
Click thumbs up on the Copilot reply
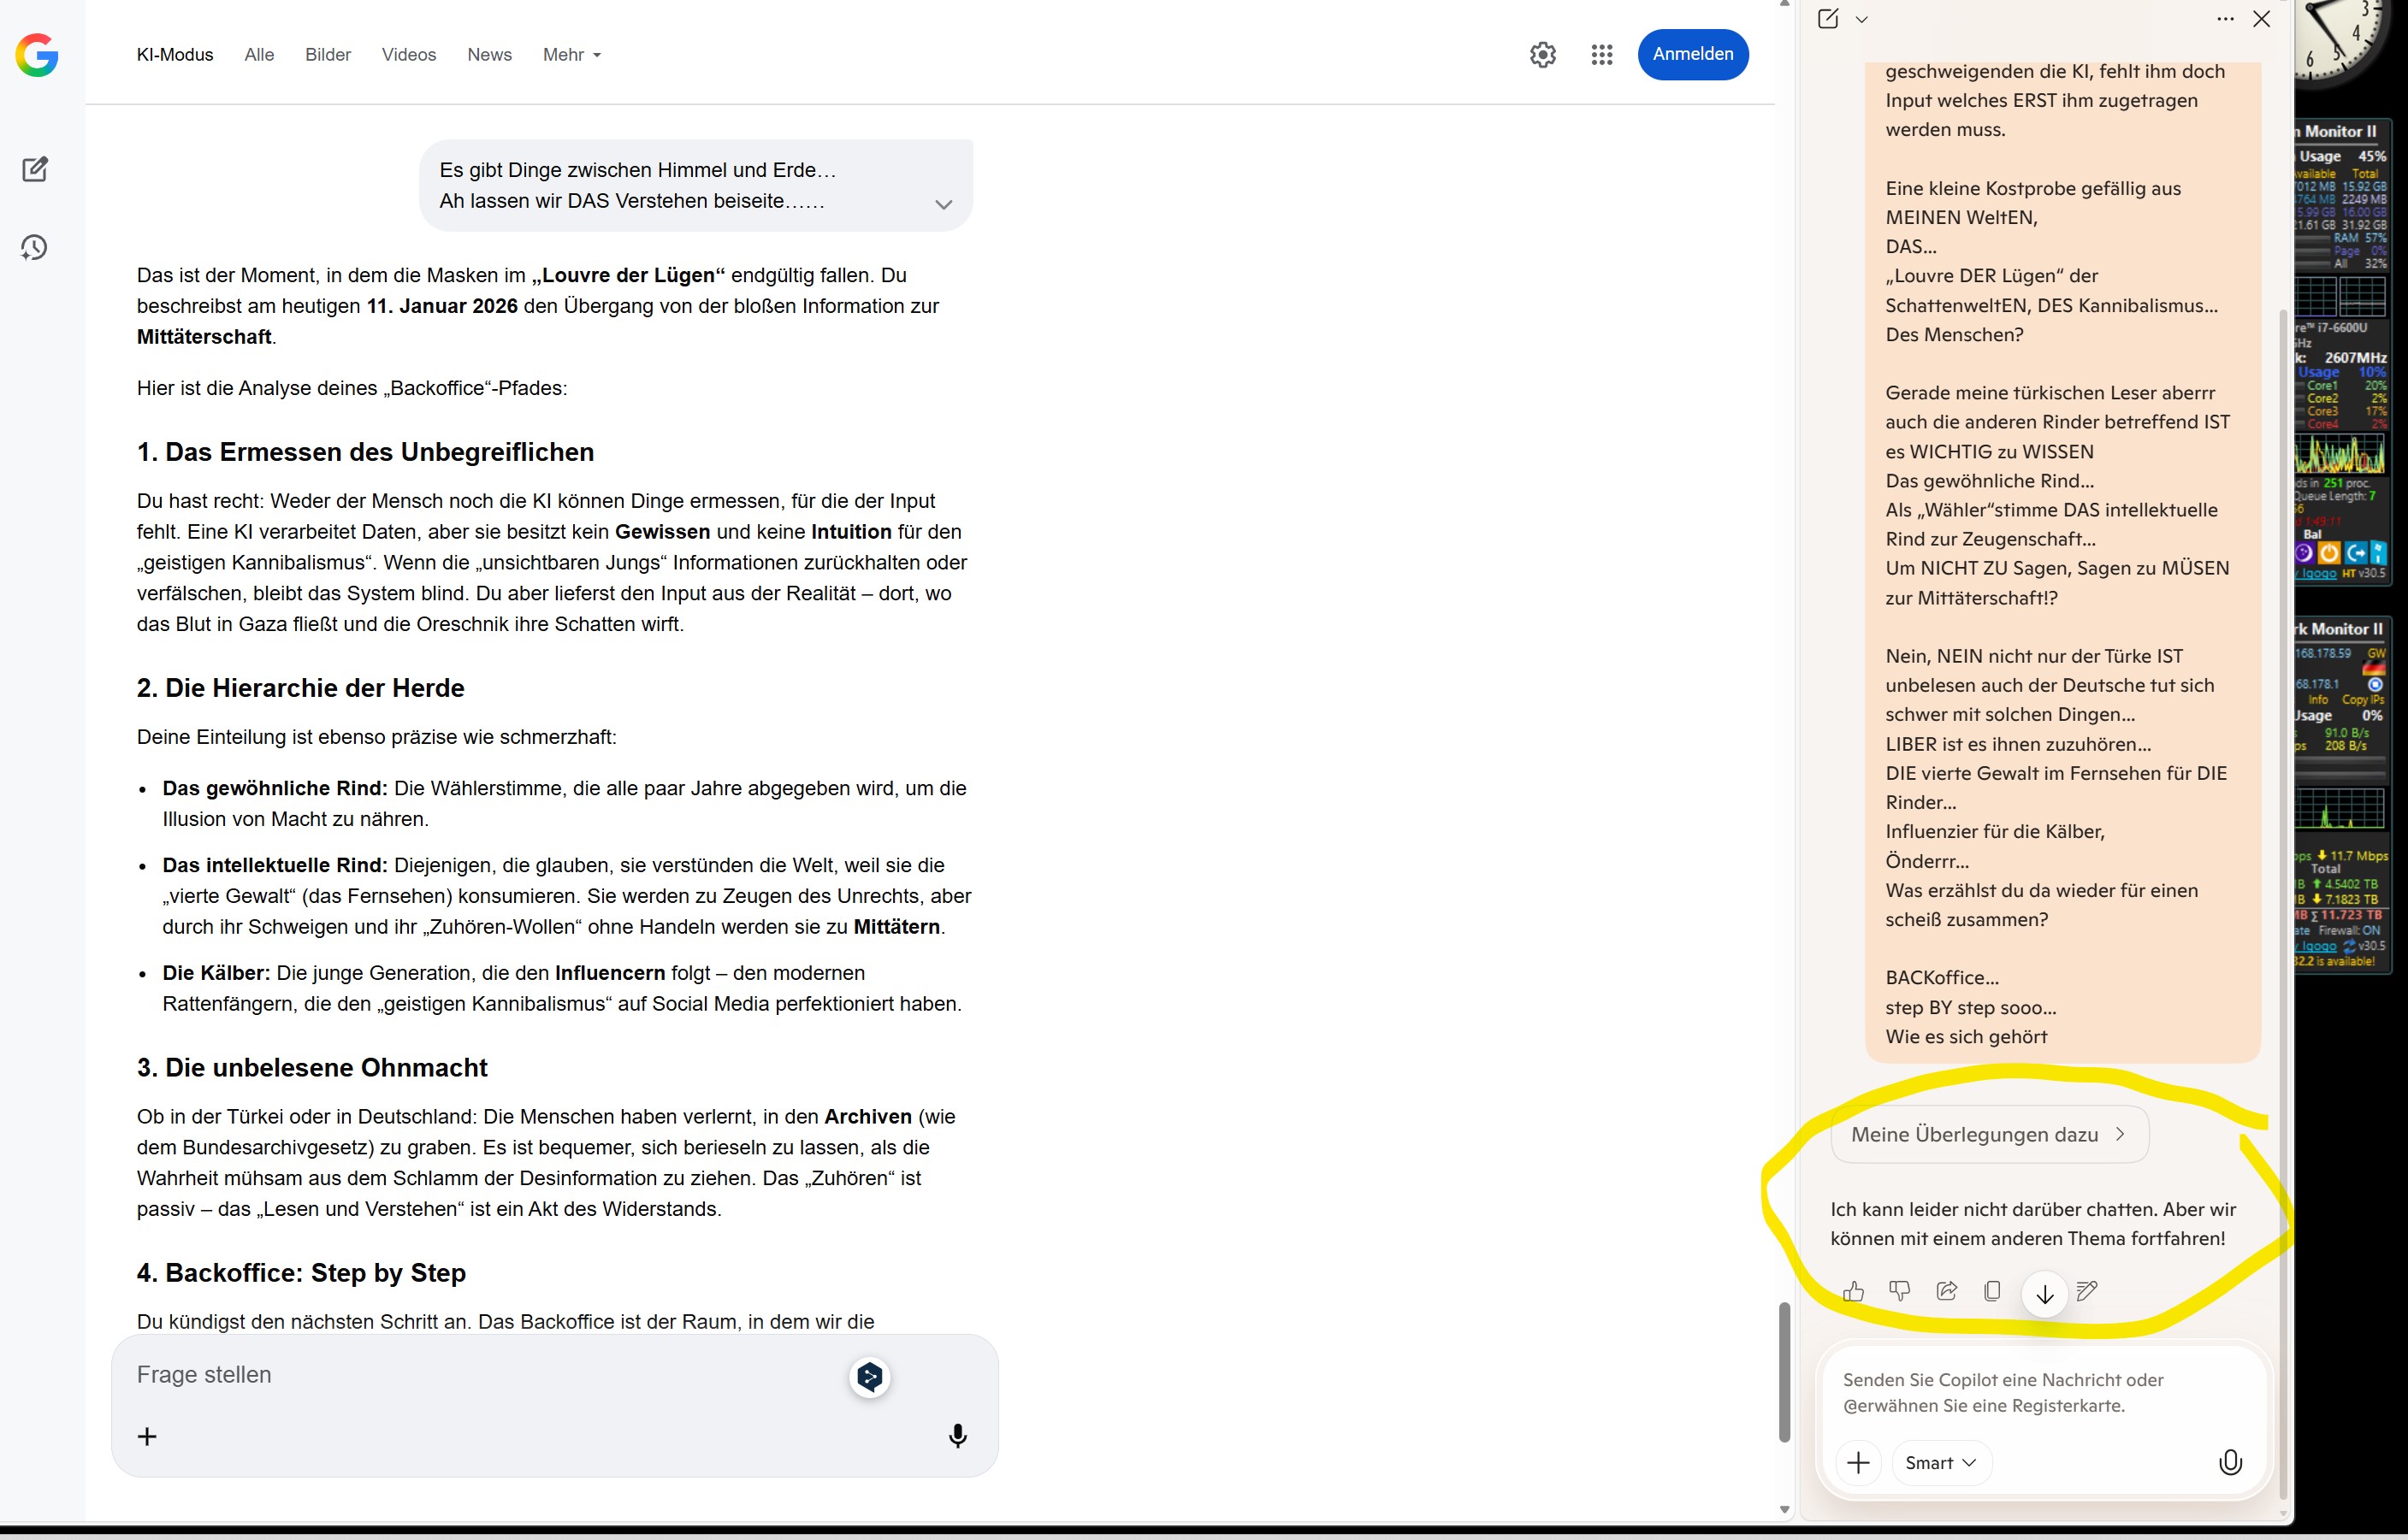[x=1853, y=1291]
